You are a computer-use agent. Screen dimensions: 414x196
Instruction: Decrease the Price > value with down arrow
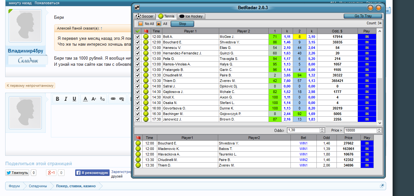point(379,132)
